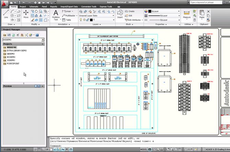Open the Import/Export Data tab

tap(69, 7)
